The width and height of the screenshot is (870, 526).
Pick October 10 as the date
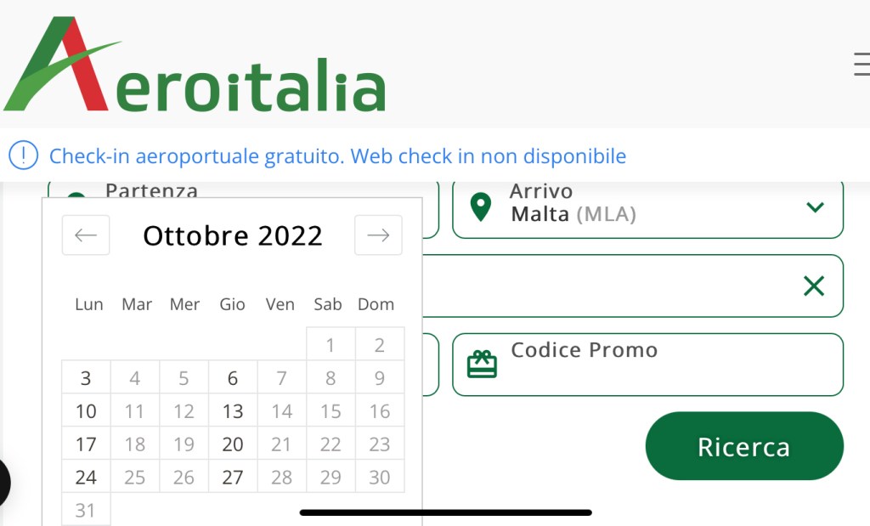pyautogui.click(x=86, y=411)
